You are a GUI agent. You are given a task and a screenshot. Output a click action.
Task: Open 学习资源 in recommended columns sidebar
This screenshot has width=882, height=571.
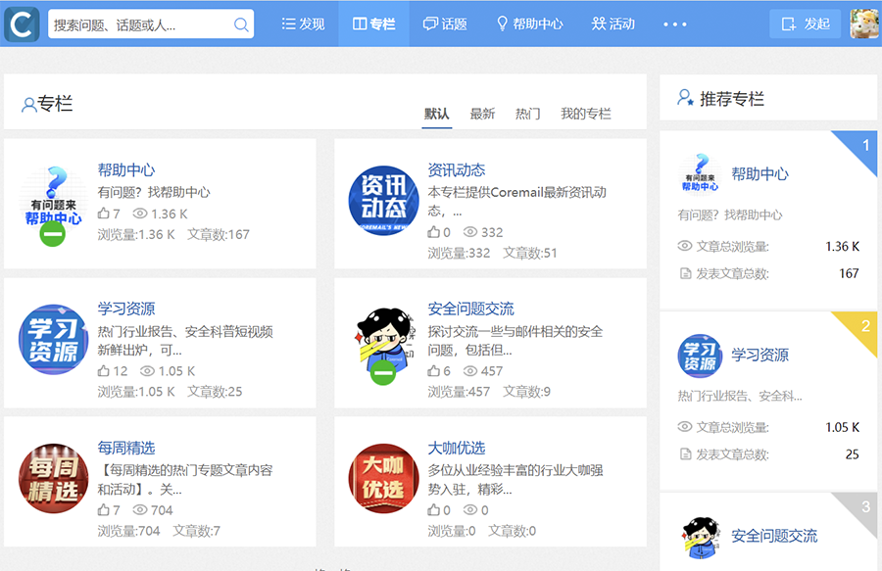pos(759,355)
